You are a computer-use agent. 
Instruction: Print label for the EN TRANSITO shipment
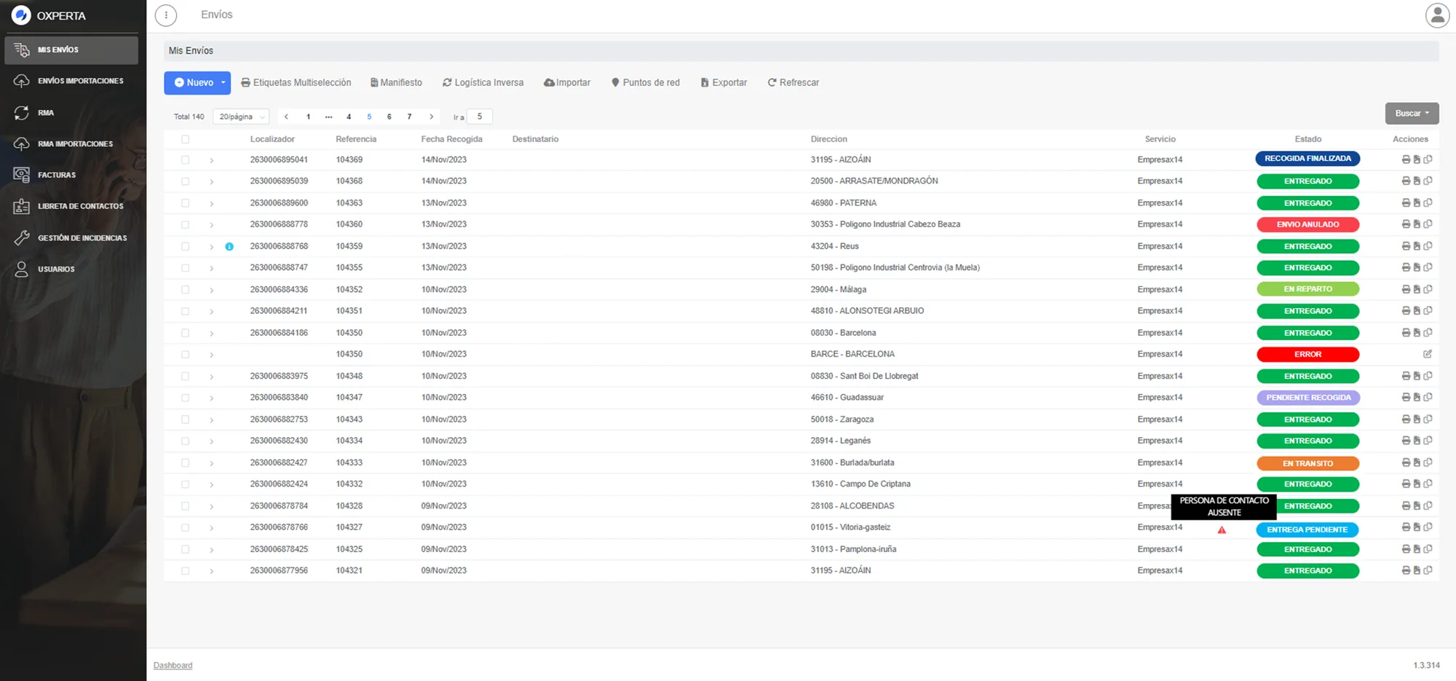click(x=1406, y=462)
